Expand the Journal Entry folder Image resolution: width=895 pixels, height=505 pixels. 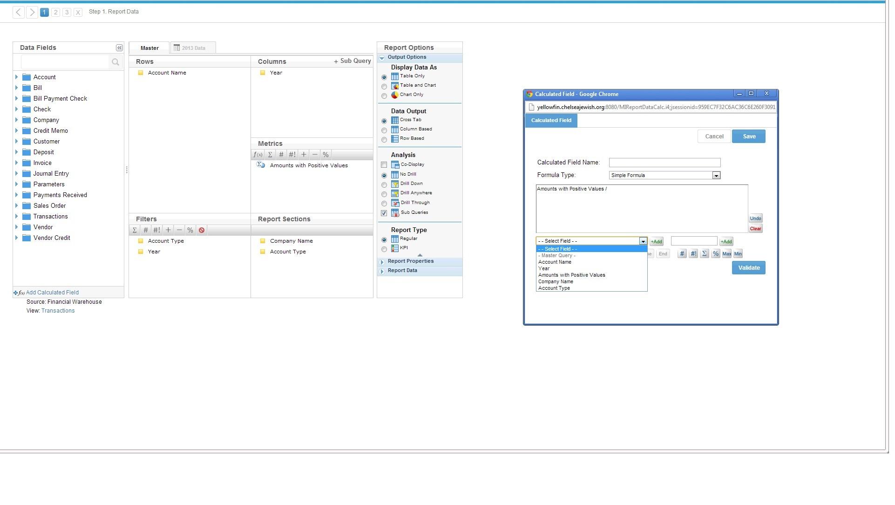[16, 174]
